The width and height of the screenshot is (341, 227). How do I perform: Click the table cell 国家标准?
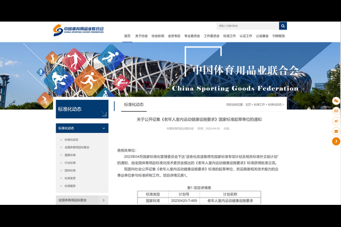153,201
